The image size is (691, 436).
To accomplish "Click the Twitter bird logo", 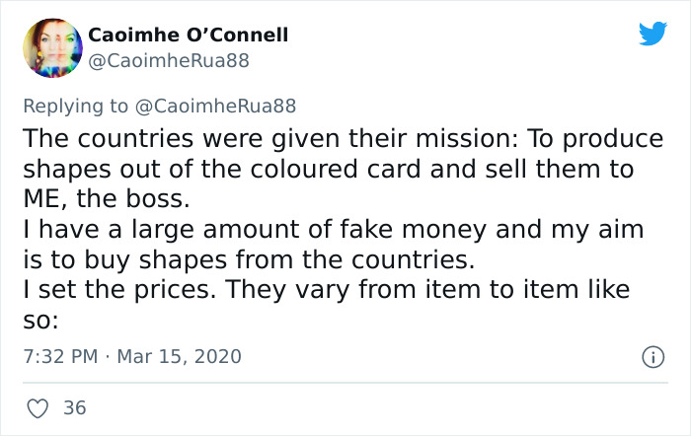I will pos(652,36).
